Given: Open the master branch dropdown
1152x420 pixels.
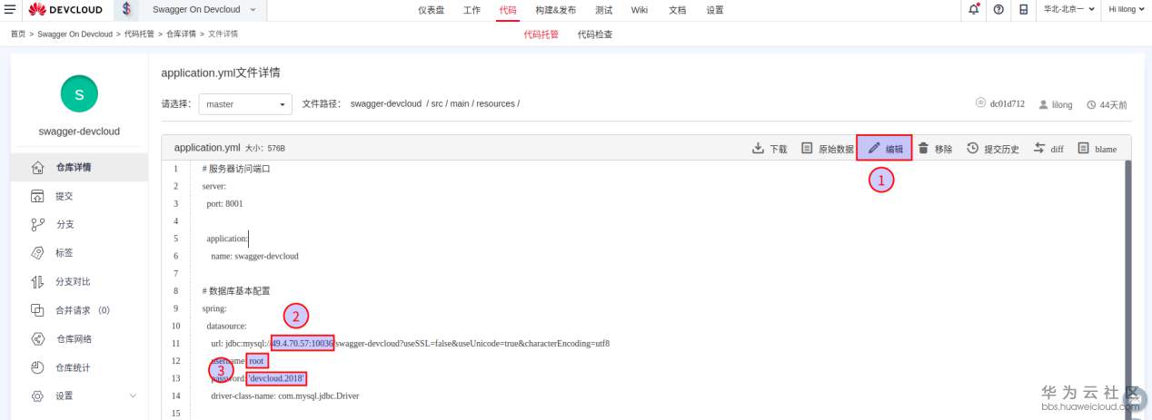Looking at the screenshot, I should 245,104.
